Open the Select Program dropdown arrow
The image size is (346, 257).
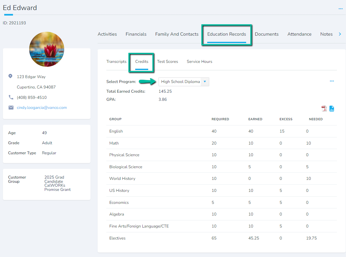[x=205, y=82]
